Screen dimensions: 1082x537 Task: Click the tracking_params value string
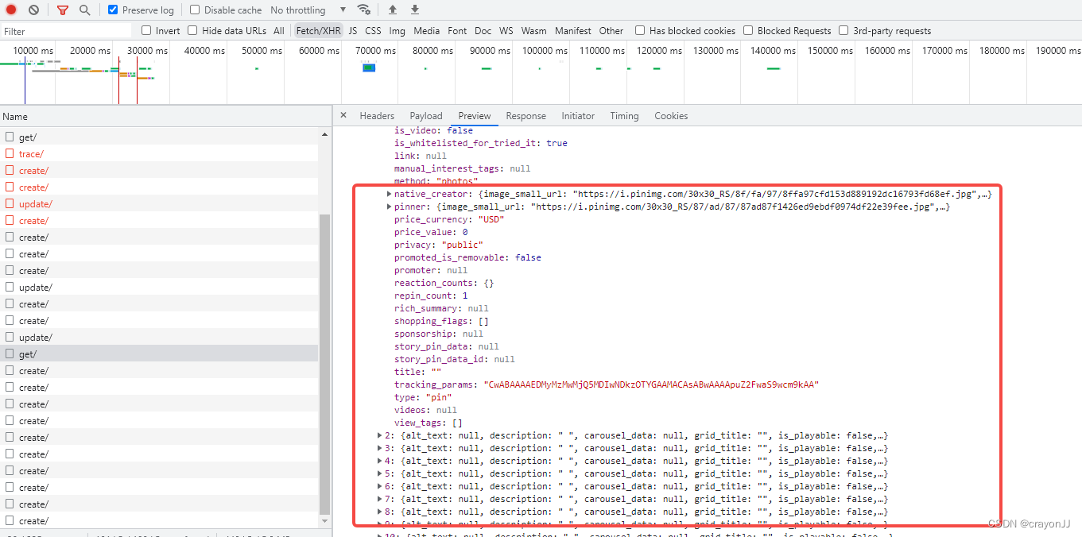click(651, 384)
